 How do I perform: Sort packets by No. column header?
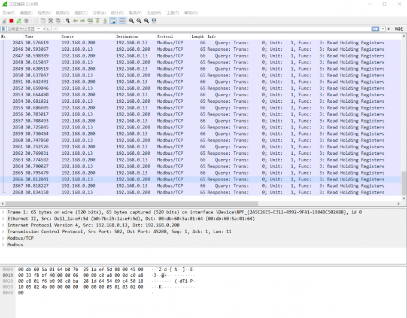[x=12, y=36]
